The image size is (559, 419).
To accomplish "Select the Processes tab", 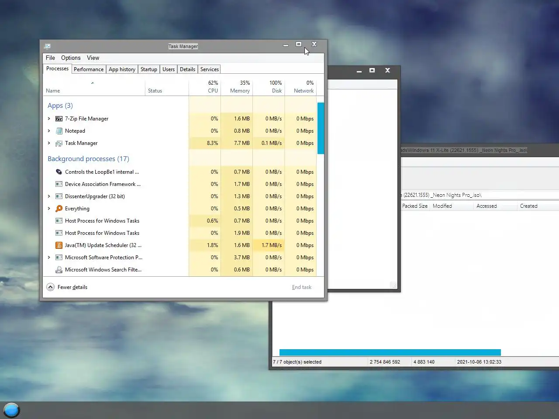I will tap(57, 69).
